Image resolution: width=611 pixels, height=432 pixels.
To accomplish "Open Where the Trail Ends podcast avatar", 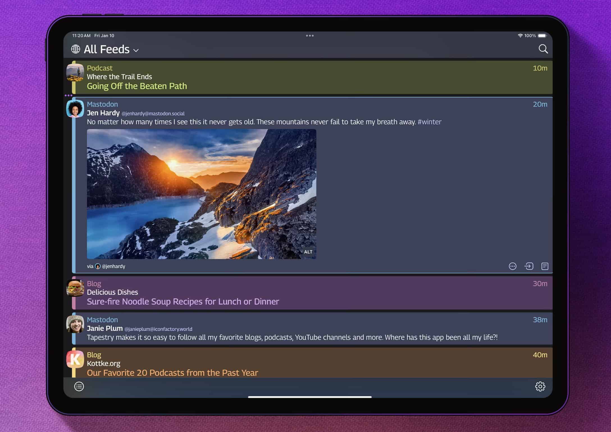I will (x=75, y=72).
